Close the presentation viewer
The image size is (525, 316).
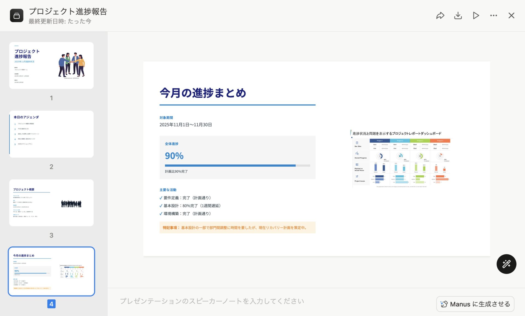click(x=511, y=16)
